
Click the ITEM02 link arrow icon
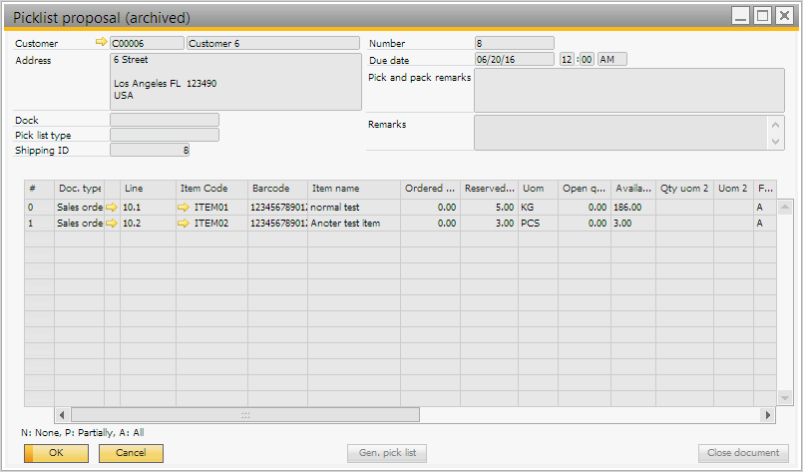(184, 224)
